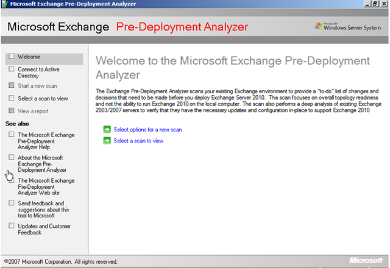Restore down the Pre-Deployment Analyzer window
The height and width of the screenshot is (268, 390).
click(375, 4)
